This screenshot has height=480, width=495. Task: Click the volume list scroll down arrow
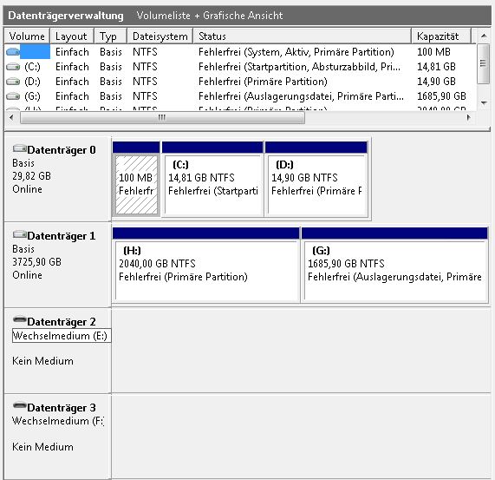pos(484,102)
